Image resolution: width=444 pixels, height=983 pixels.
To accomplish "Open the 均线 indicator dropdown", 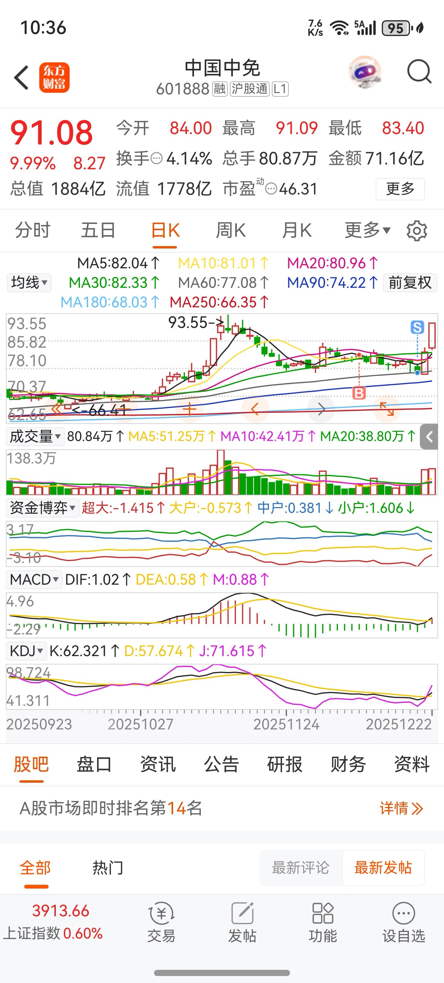I will 29,283.
